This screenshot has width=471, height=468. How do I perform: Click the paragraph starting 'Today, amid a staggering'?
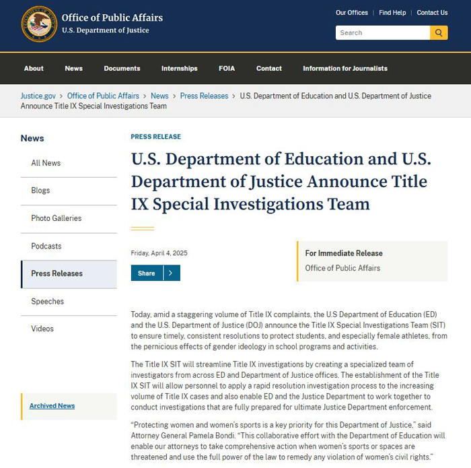(x=289, y=331)
